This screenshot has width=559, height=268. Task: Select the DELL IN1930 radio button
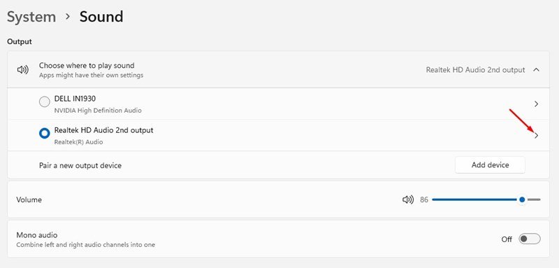click(45, 102)
